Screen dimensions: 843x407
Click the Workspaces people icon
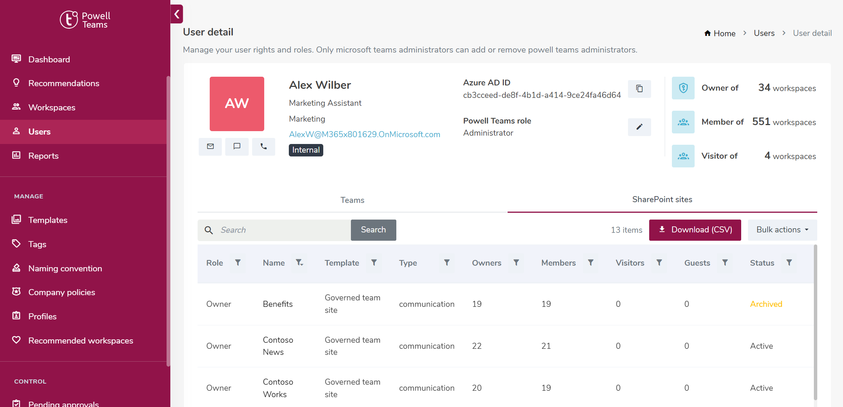(16, 107)
